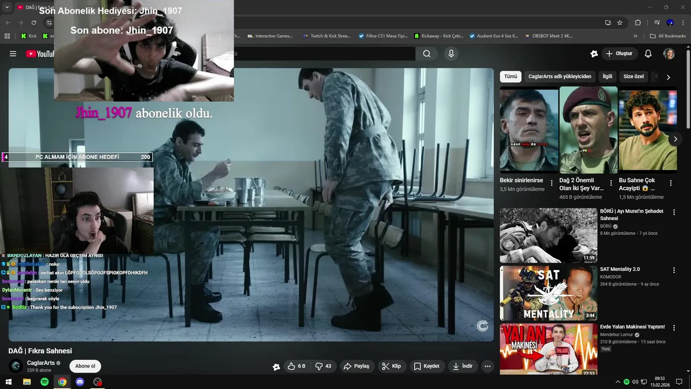
Task: Open the Interactive Games bookmark
Action: coord(270,36)
